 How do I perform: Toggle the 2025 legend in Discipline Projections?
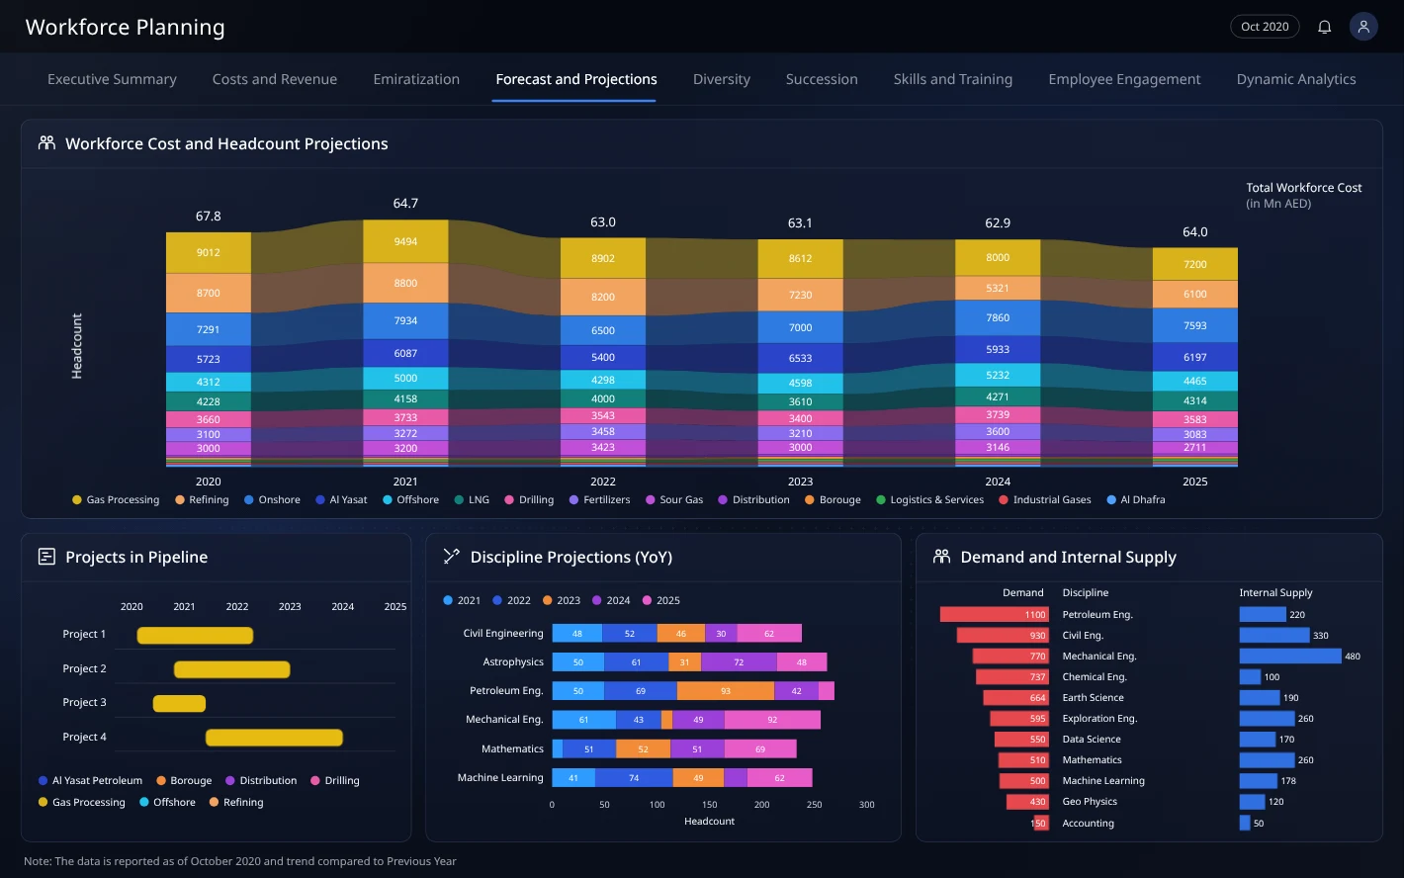pyautogui.click(x=661, y=600)
